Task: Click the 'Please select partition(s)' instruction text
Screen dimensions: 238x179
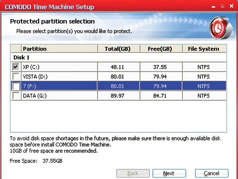Action: tap(74, 31)
